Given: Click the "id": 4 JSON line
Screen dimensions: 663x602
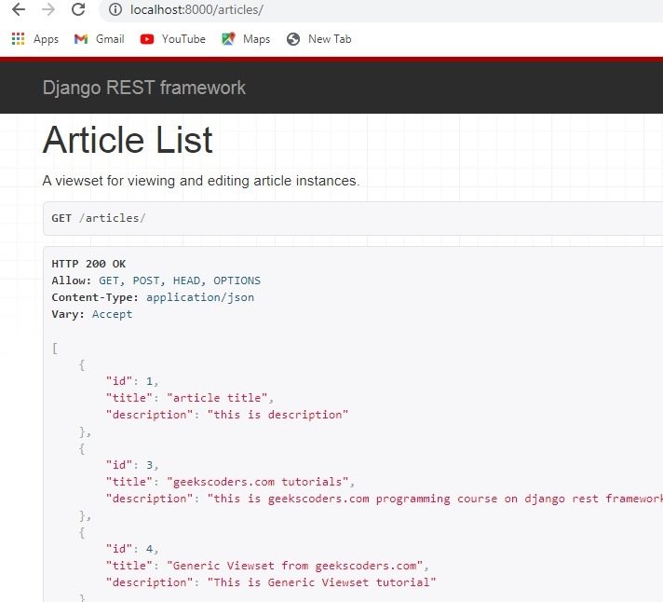Looking at the screenshot, I should click(132, 549).
